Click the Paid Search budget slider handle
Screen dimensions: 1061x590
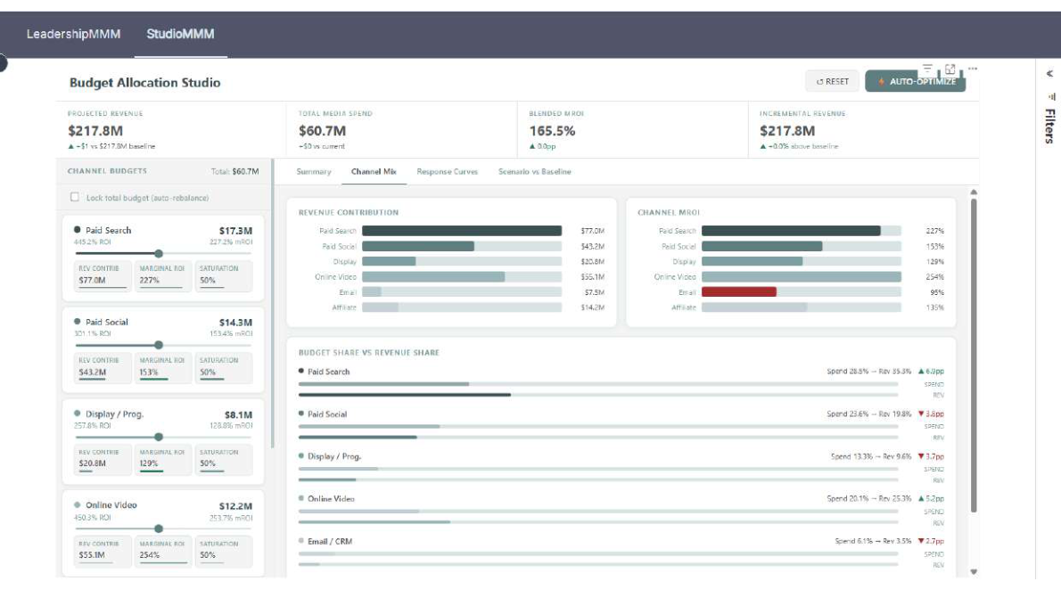pos(159,254)
